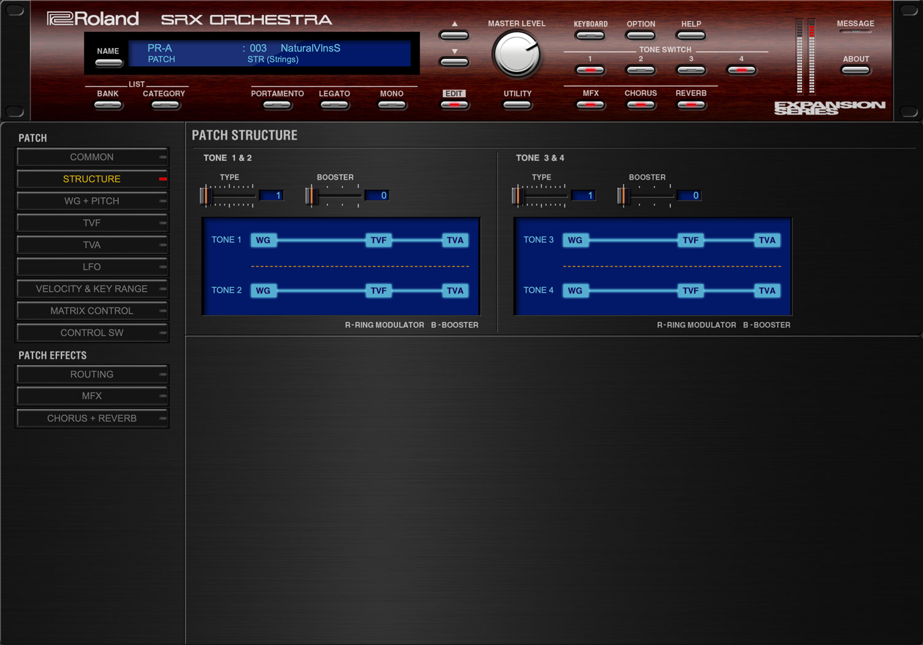Click the TONE 3 TVA block
The width and height of the screenshot is (923, 645).
click(767, 240)
